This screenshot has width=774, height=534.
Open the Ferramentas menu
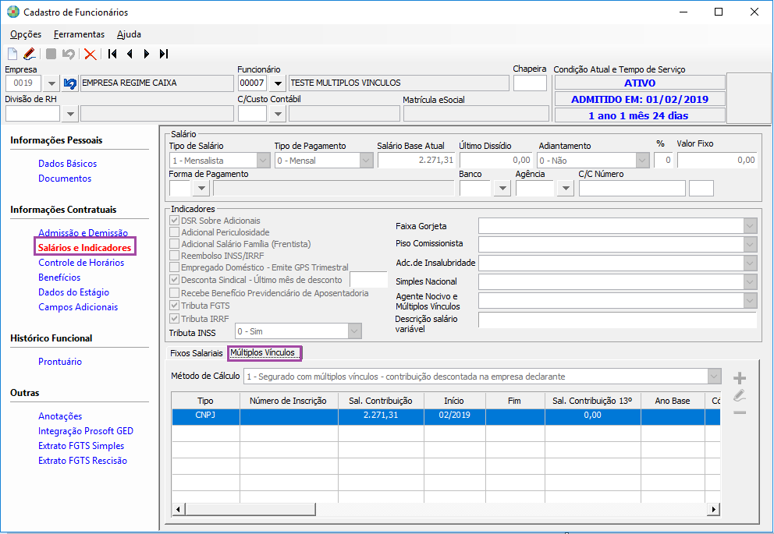79,34
